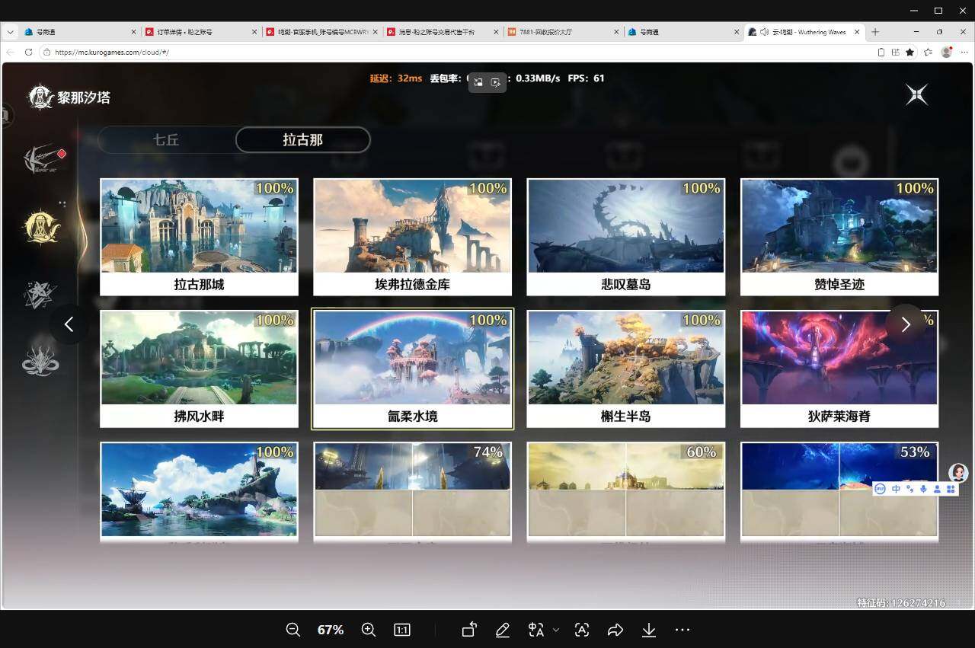Open the area card showing 53% progress
The image size is (975, 648).
[839, 492]
